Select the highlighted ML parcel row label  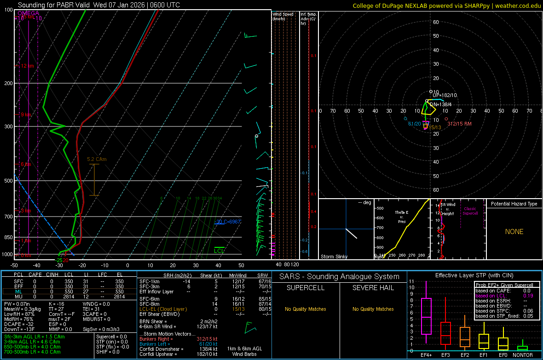(x=18, y=291)
